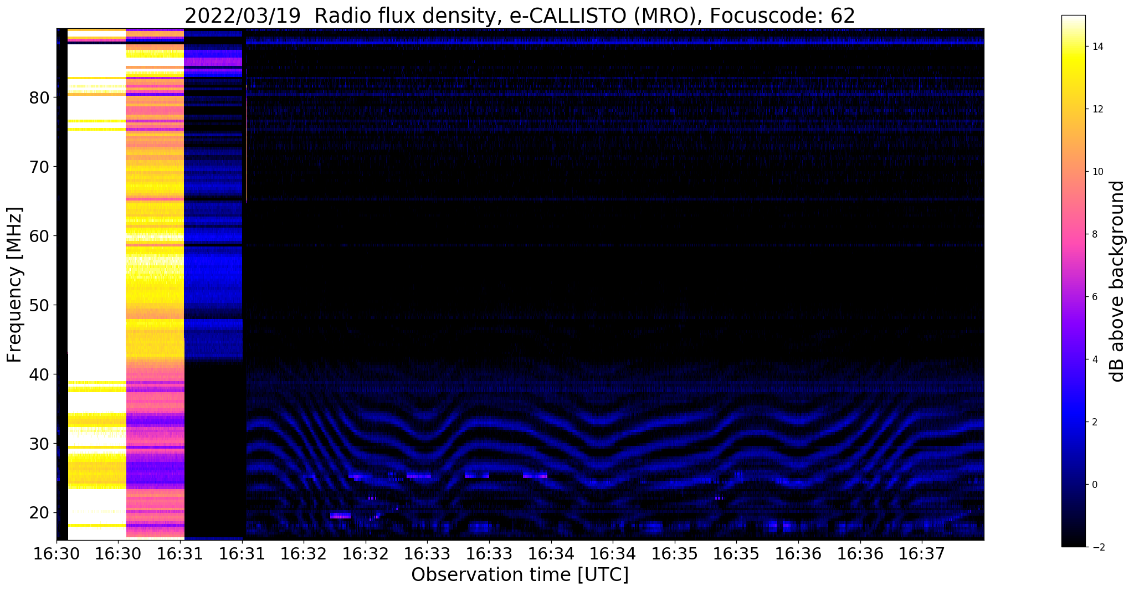This screenshot has height=591, width=1134.
Task: Click the 16:37 time tick label
Action: (922, 553)
